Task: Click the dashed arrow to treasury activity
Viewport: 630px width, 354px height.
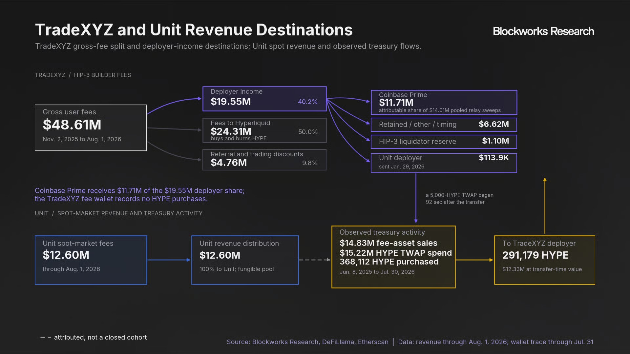Action: click(x=315, y=260)
